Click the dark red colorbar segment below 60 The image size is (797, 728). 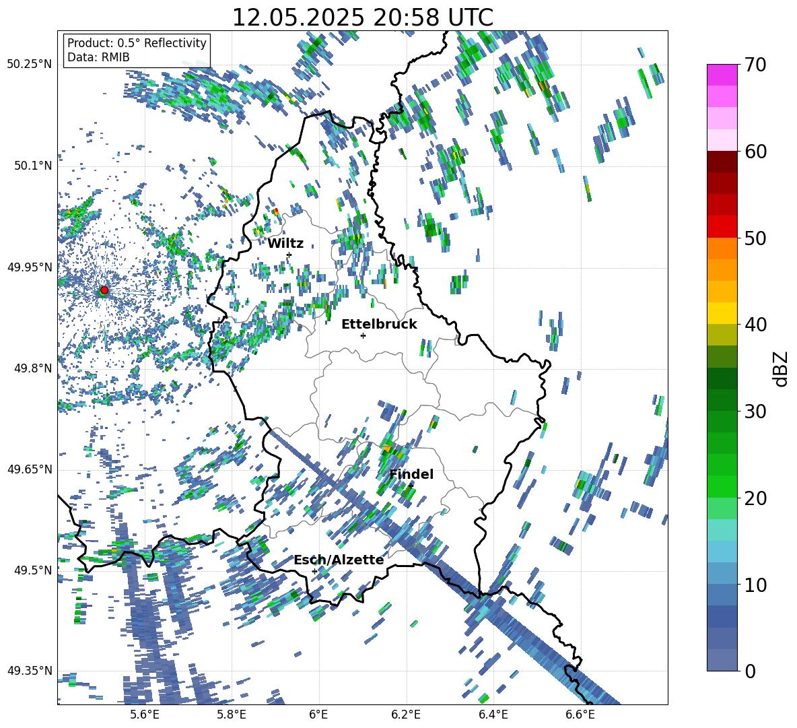(x=722, y=161)
